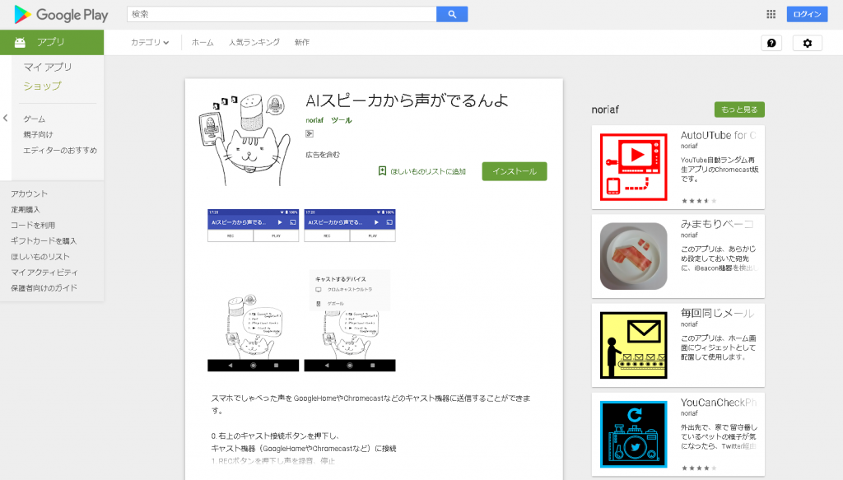Open 定期購入 in the sidebar
Screen dimensions: 843x480
[26, 210]
